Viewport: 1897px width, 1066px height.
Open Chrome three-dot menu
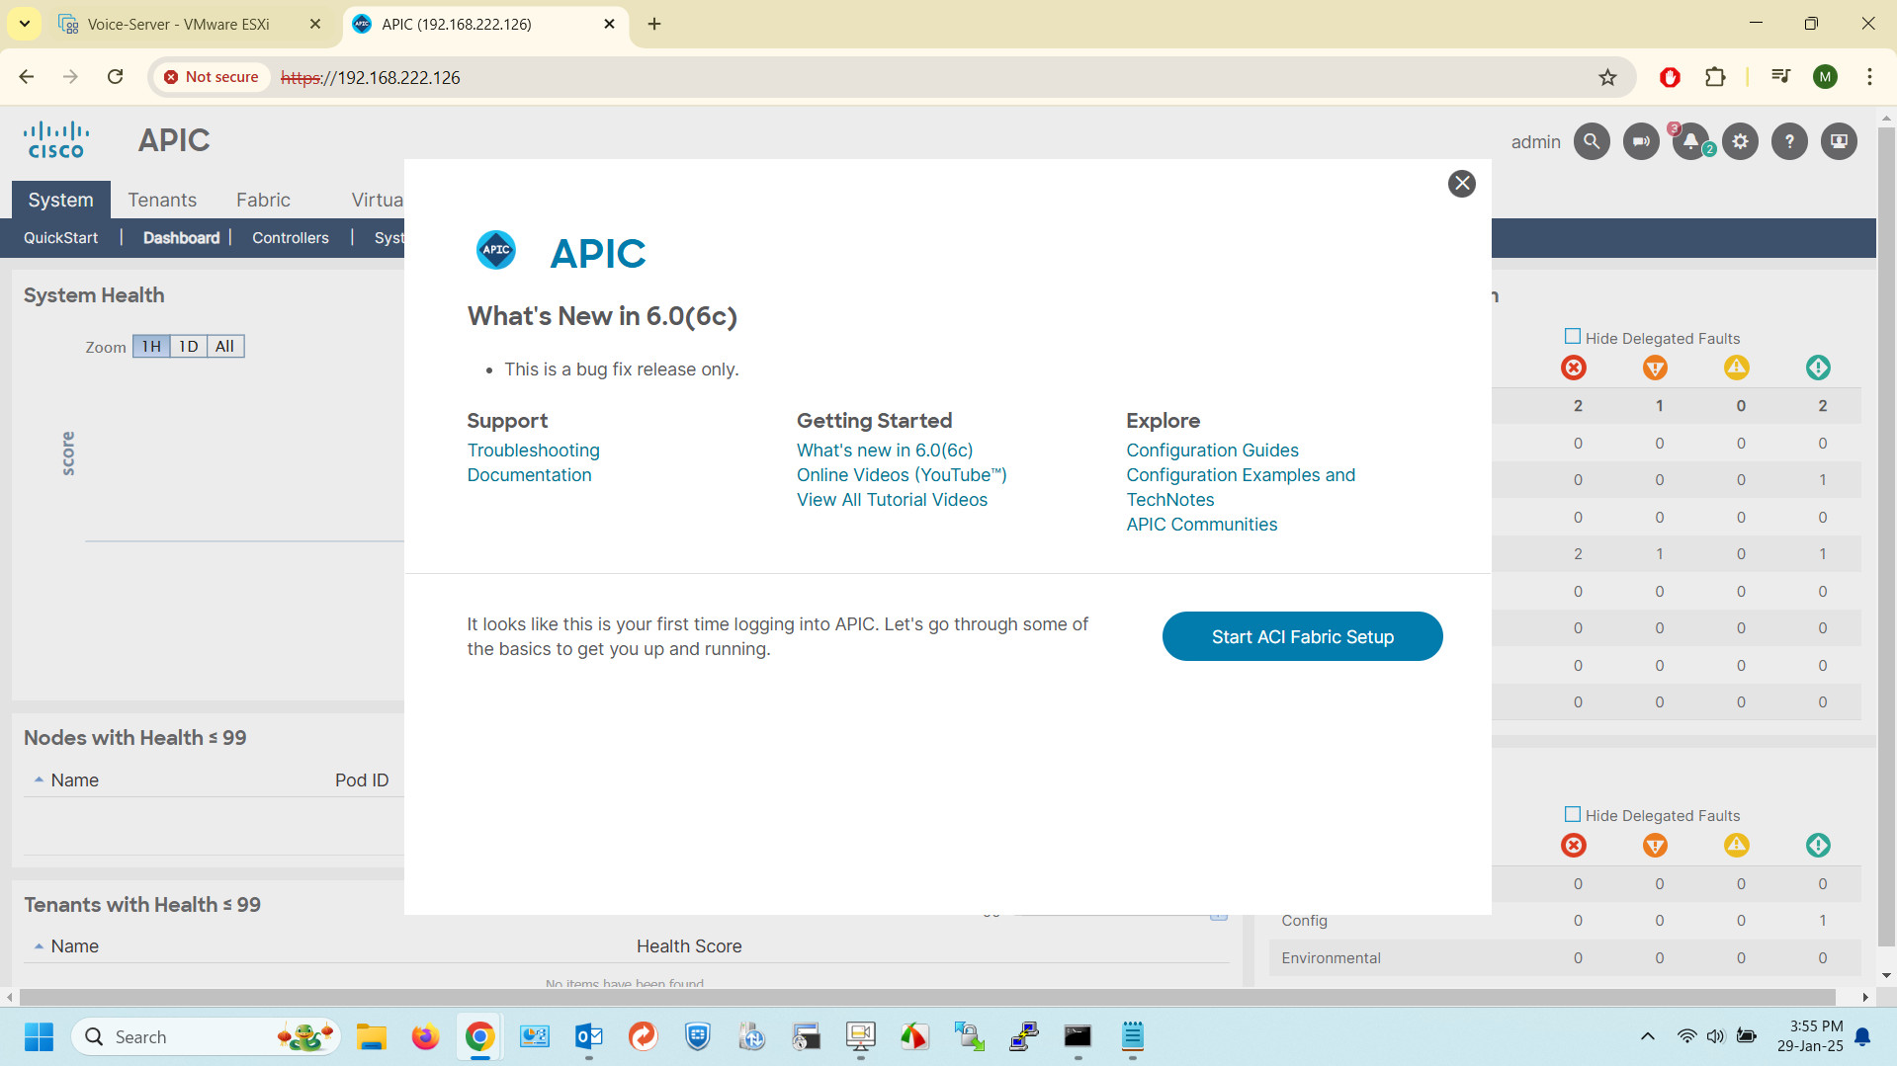click(1869, 77)
